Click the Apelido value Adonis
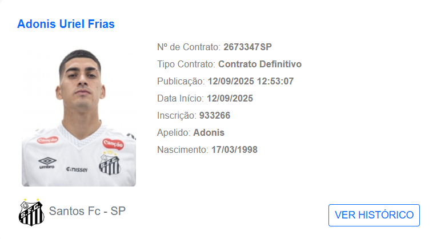Image resolution: width=433 pixels, height=239 pixels. (209, 132)
